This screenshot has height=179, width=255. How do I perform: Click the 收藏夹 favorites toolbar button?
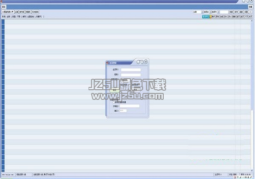coord(28,12)
